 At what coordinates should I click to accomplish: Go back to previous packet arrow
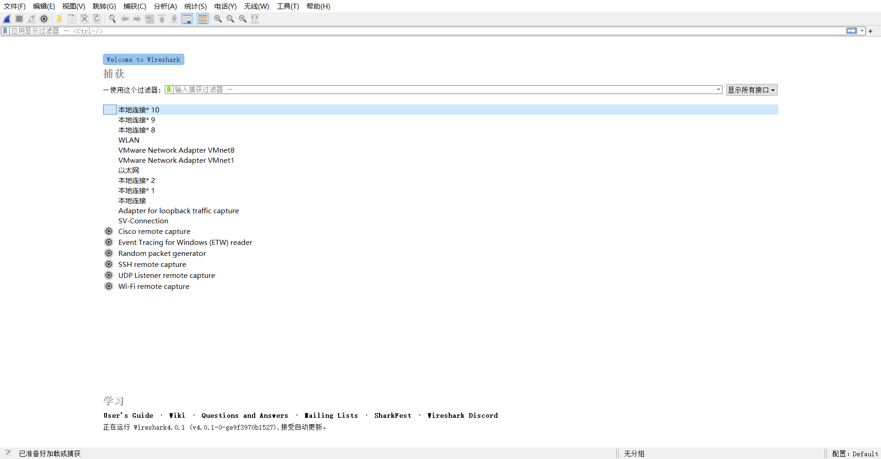(125, 19)
